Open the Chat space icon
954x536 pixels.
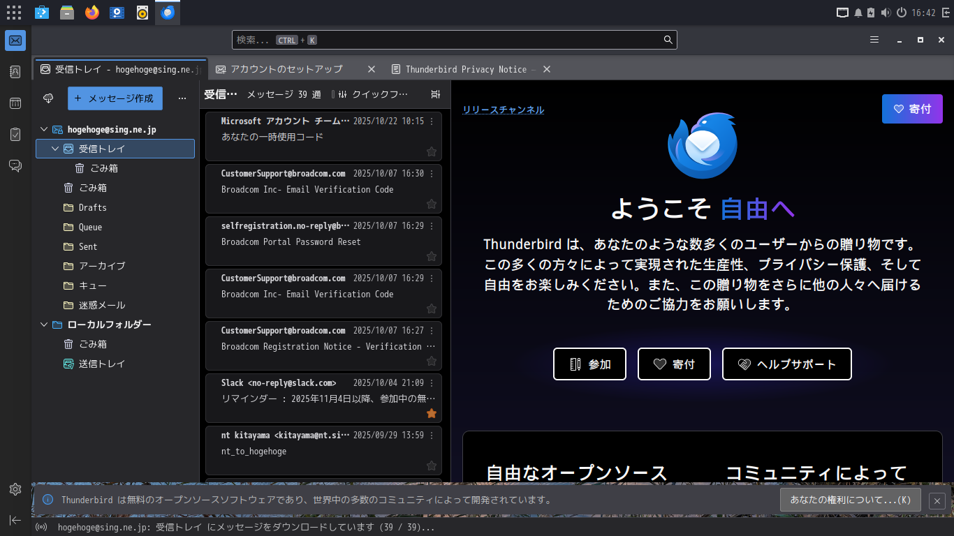15,165
